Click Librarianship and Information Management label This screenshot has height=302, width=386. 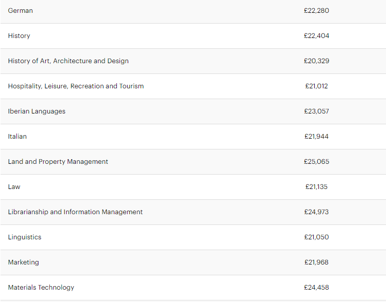(x=75, y=212)
